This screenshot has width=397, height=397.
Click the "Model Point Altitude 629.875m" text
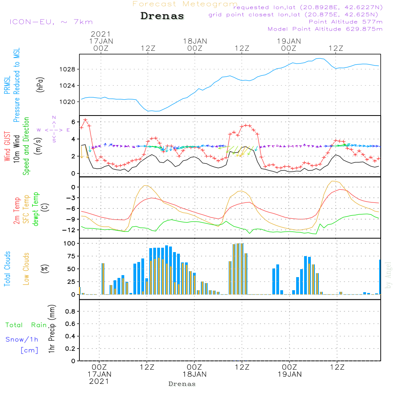click(325, 29)
